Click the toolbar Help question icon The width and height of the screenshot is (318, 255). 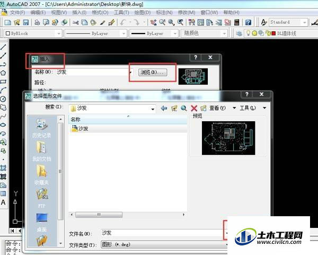click(248, 22)
